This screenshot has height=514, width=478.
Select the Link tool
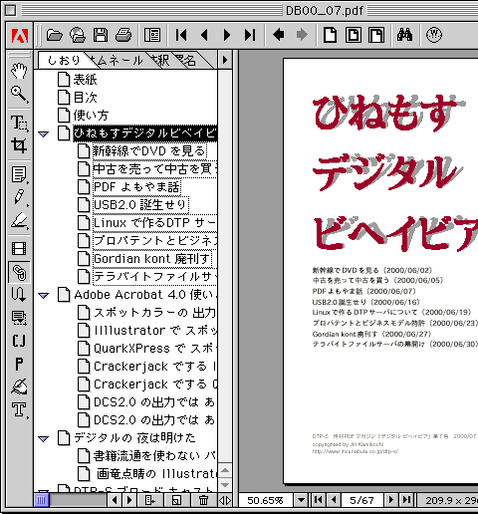[19, 272]
